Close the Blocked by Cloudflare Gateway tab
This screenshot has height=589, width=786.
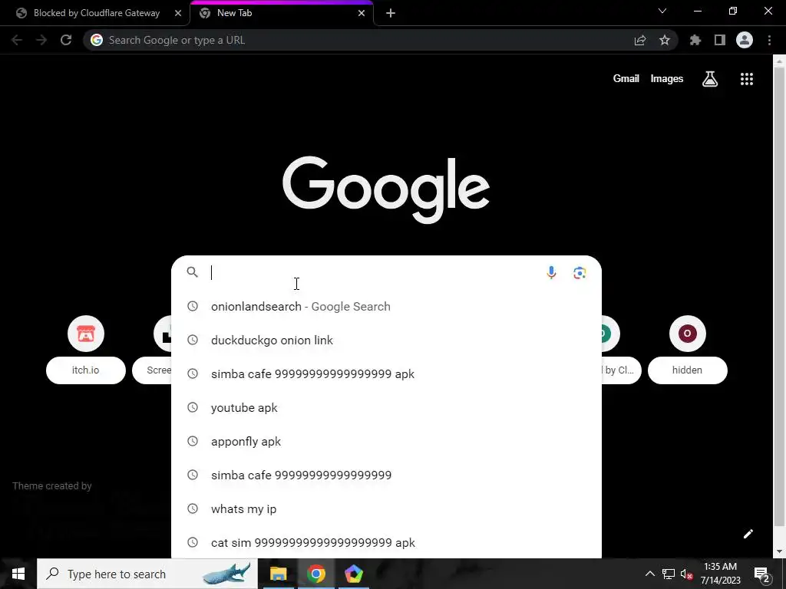[178, 13]
